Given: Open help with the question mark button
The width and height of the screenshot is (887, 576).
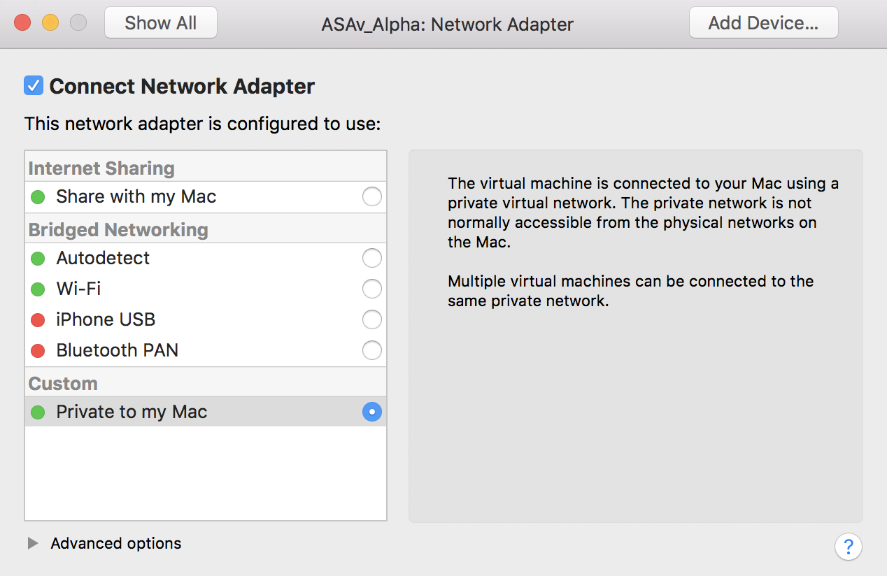Looking at the screenshot, I should click(x=848, y=546).
